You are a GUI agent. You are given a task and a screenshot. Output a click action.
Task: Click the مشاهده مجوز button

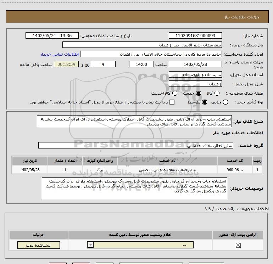39,245
